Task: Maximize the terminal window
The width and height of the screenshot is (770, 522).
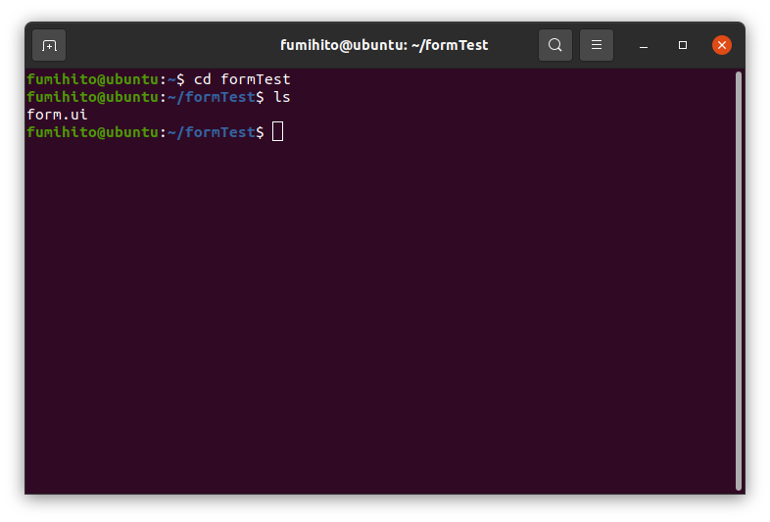Action: pyautogui.click(x=683, y=45)
